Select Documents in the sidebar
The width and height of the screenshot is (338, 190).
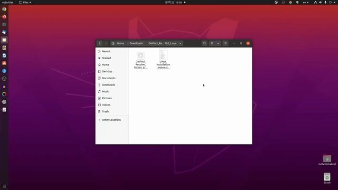[112, 78]
